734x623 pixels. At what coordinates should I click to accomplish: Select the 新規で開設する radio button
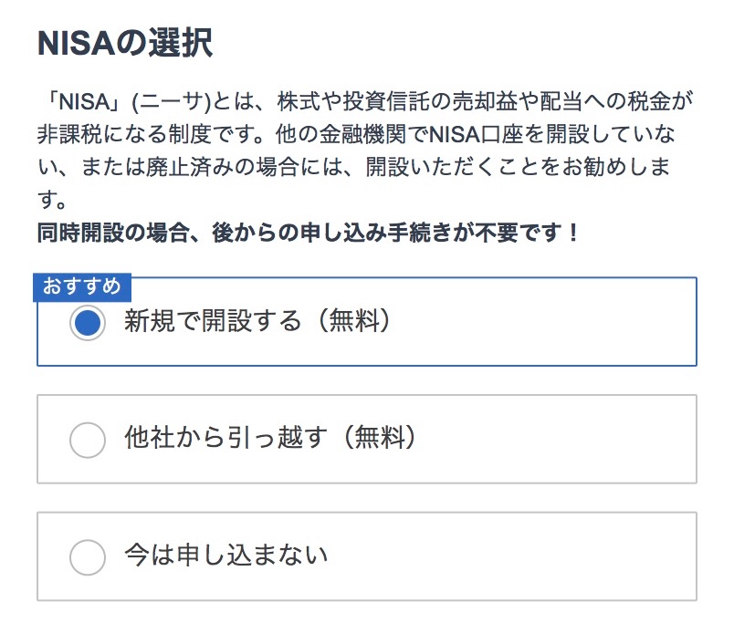click(x=87, y=322)
